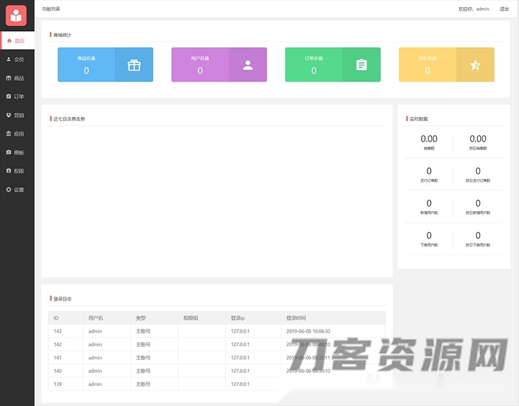Open the 模板 templates icon in sidebar
This screenshot has height=406, width=519.
click(x=9, y=153)
